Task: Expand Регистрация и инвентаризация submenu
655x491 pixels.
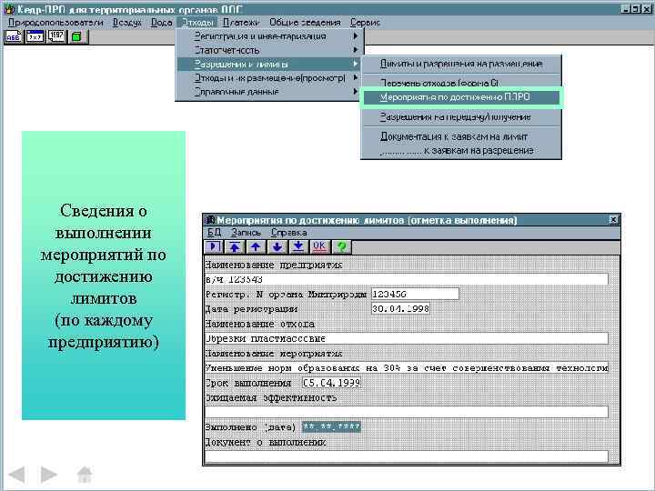Action: pyautogui.click(x=269, y=36)
